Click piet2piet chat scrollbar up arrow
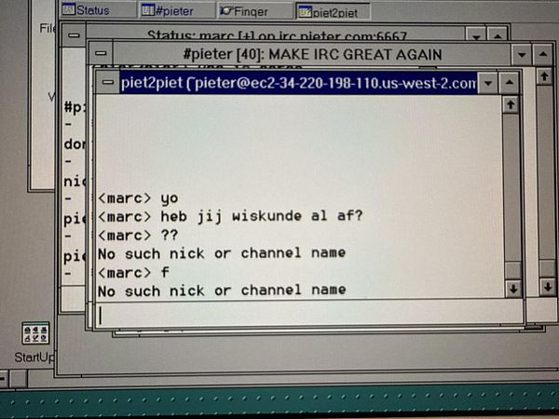Image resolution: width=559 pixels, height=419 pixels. point(511,104)
